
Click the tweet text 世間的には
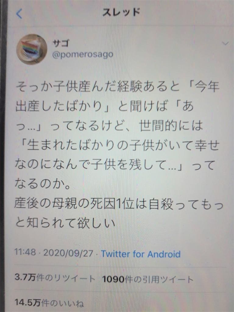[x=171, y=126]
